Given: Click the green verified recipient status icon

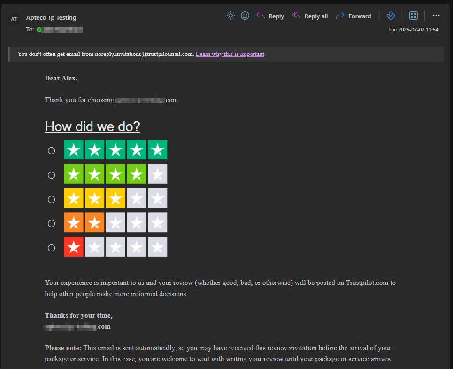Looking at the screenshot, I should click(39, 30).
